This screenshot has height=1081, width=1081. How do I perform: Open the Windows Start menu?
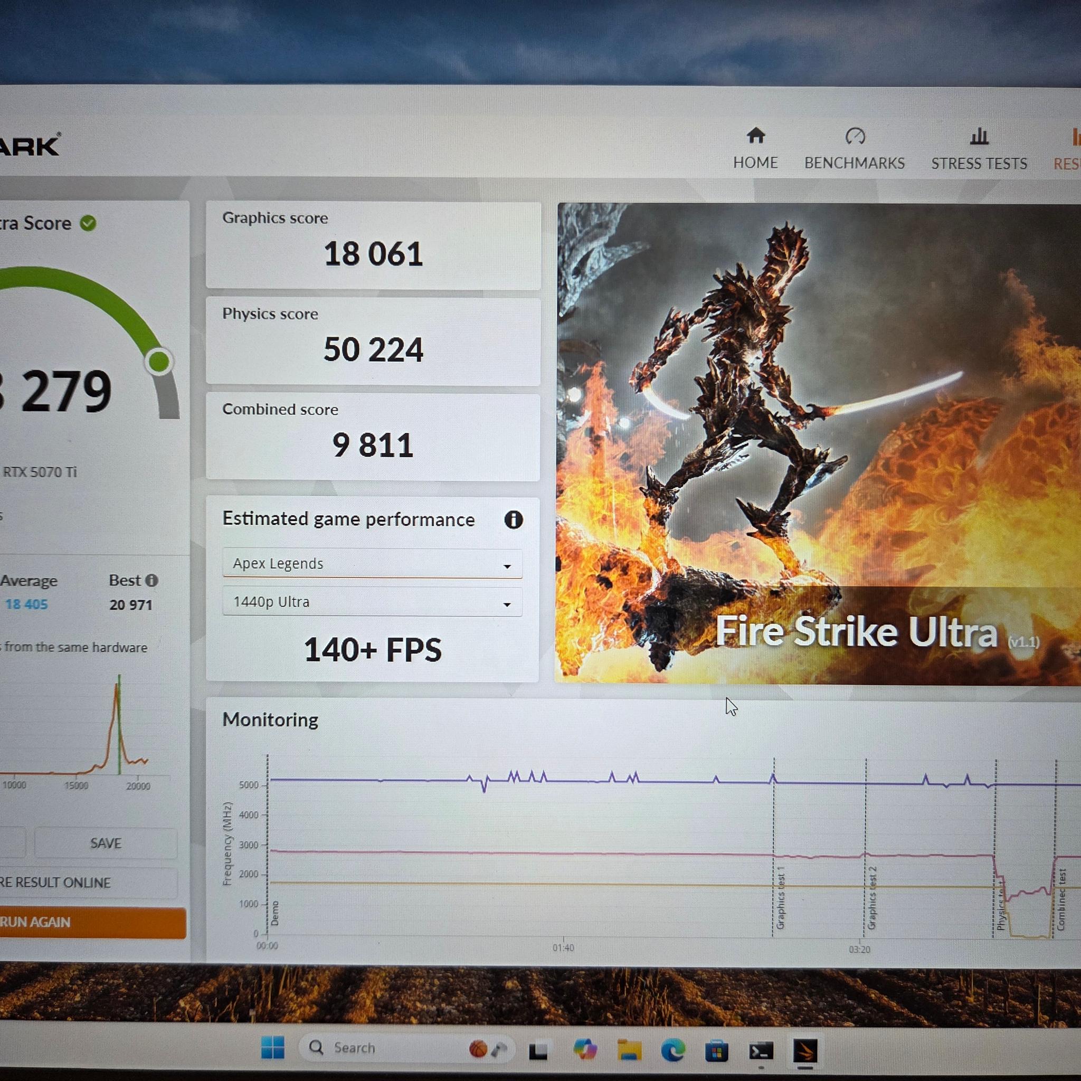[x=272, y=1047]
